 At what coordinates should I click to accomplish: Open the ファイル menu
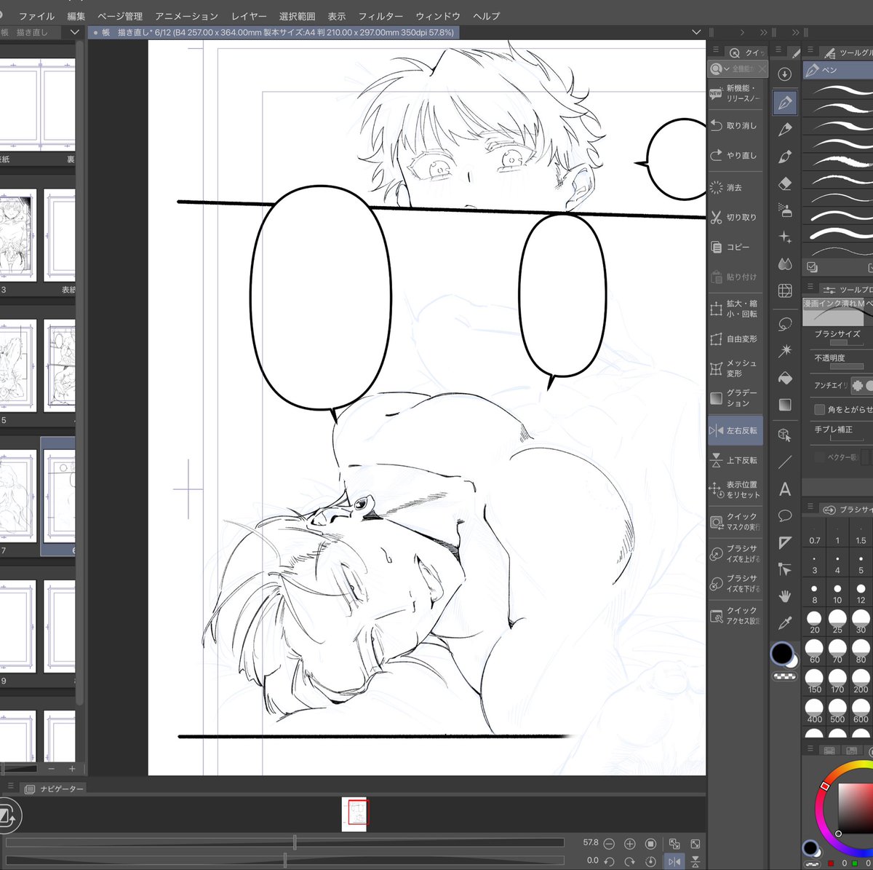click(x=36, y=16)
